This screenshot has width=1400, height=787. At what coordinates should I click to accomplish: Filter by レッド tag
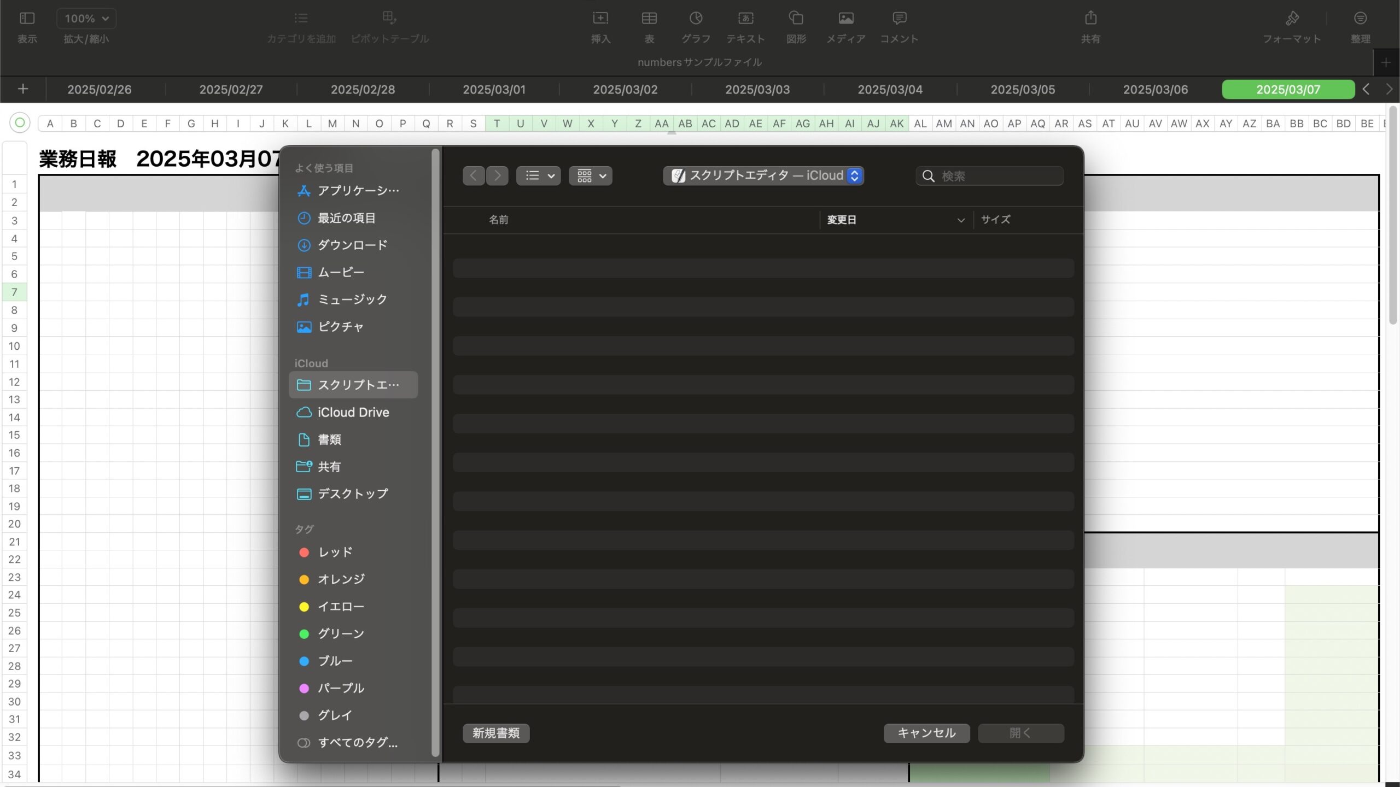pyautogui.click(x=353, y=552)
